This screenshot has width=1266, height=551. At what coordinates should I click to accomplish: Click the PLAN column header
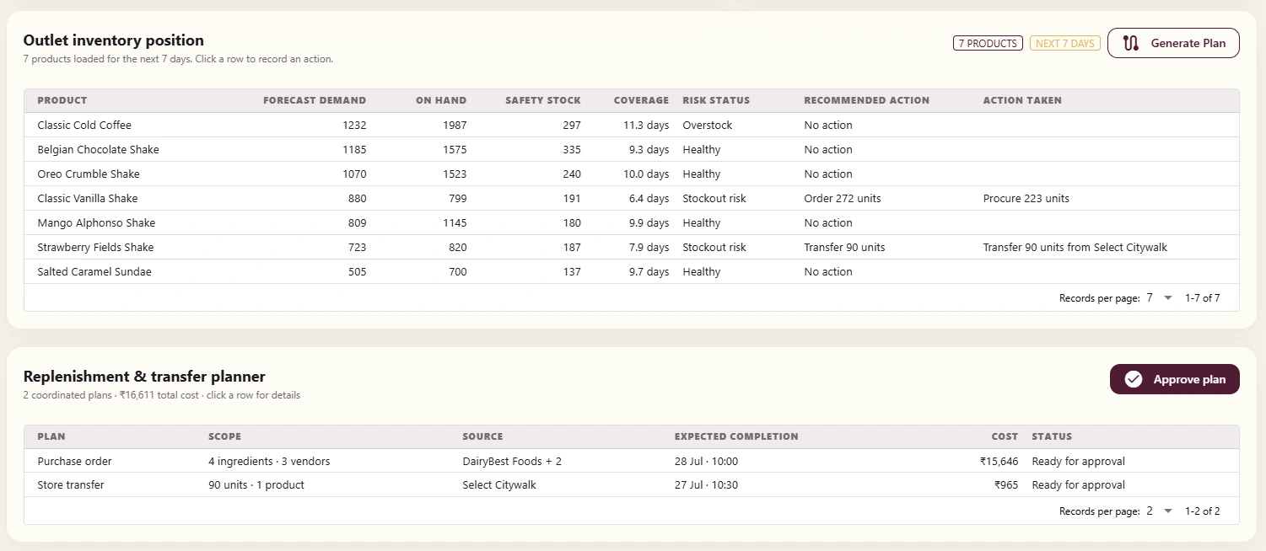pos(51,436)
